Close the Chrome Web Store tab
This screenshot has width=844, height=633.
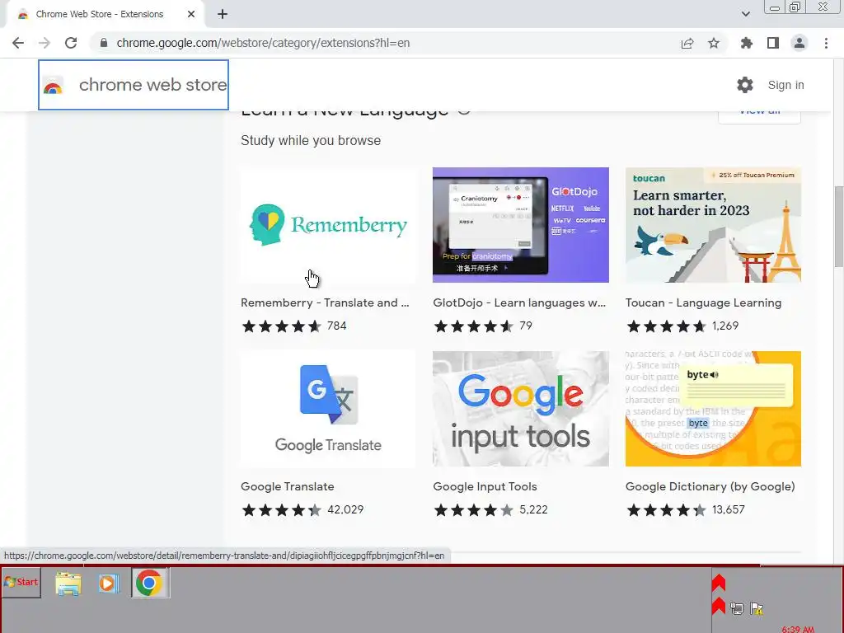click(191, 14)
